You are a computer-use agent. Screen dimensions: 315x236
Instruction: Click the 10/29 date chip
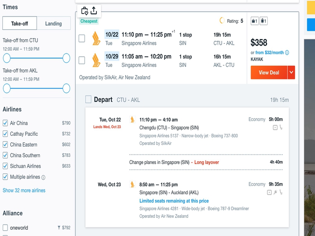112,56
